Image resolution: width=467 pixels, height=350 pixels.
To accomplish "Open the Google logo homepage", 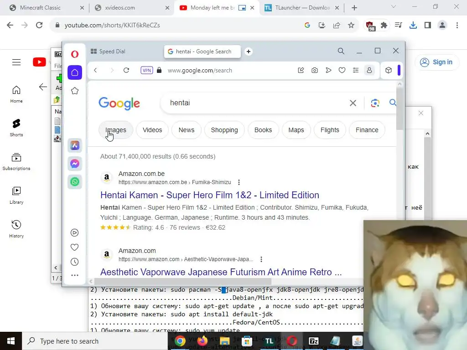I will pos(119,103).
